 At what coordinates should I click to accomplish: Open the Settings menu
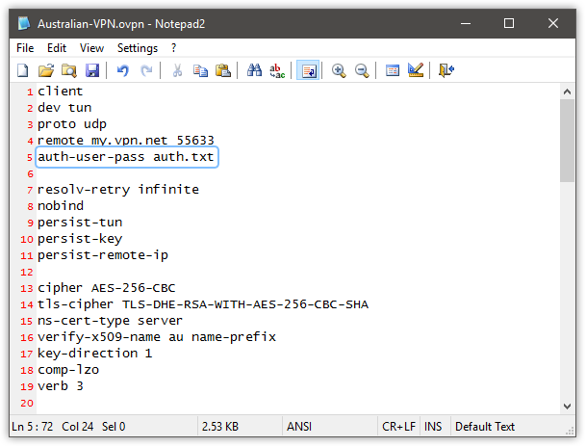pyautogui.click(x=138, y=47)
